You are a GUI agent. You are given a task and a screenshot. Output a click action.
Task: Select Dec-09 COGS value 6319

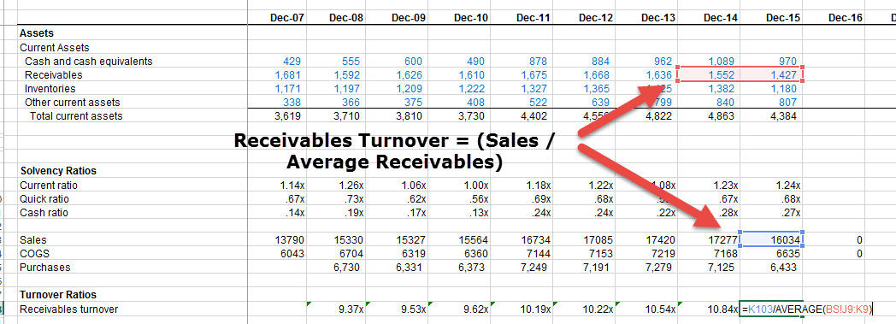398,253
